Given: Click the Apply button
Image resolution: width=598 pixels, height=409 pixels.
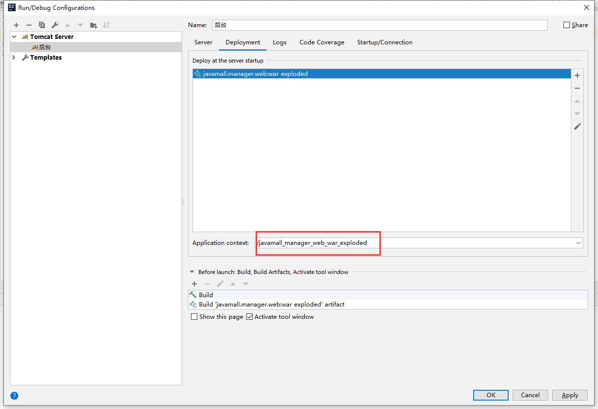Looking at the screenshot, I should click(569, 395).
